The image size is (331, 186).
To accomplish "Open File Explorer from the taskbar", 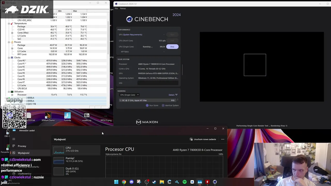I will click(x=162, y=182).
